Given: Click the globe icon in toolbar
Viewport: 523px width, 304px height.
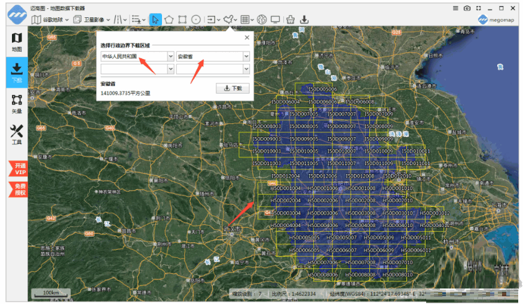Looking at the screenshot, I should point(261,20).
